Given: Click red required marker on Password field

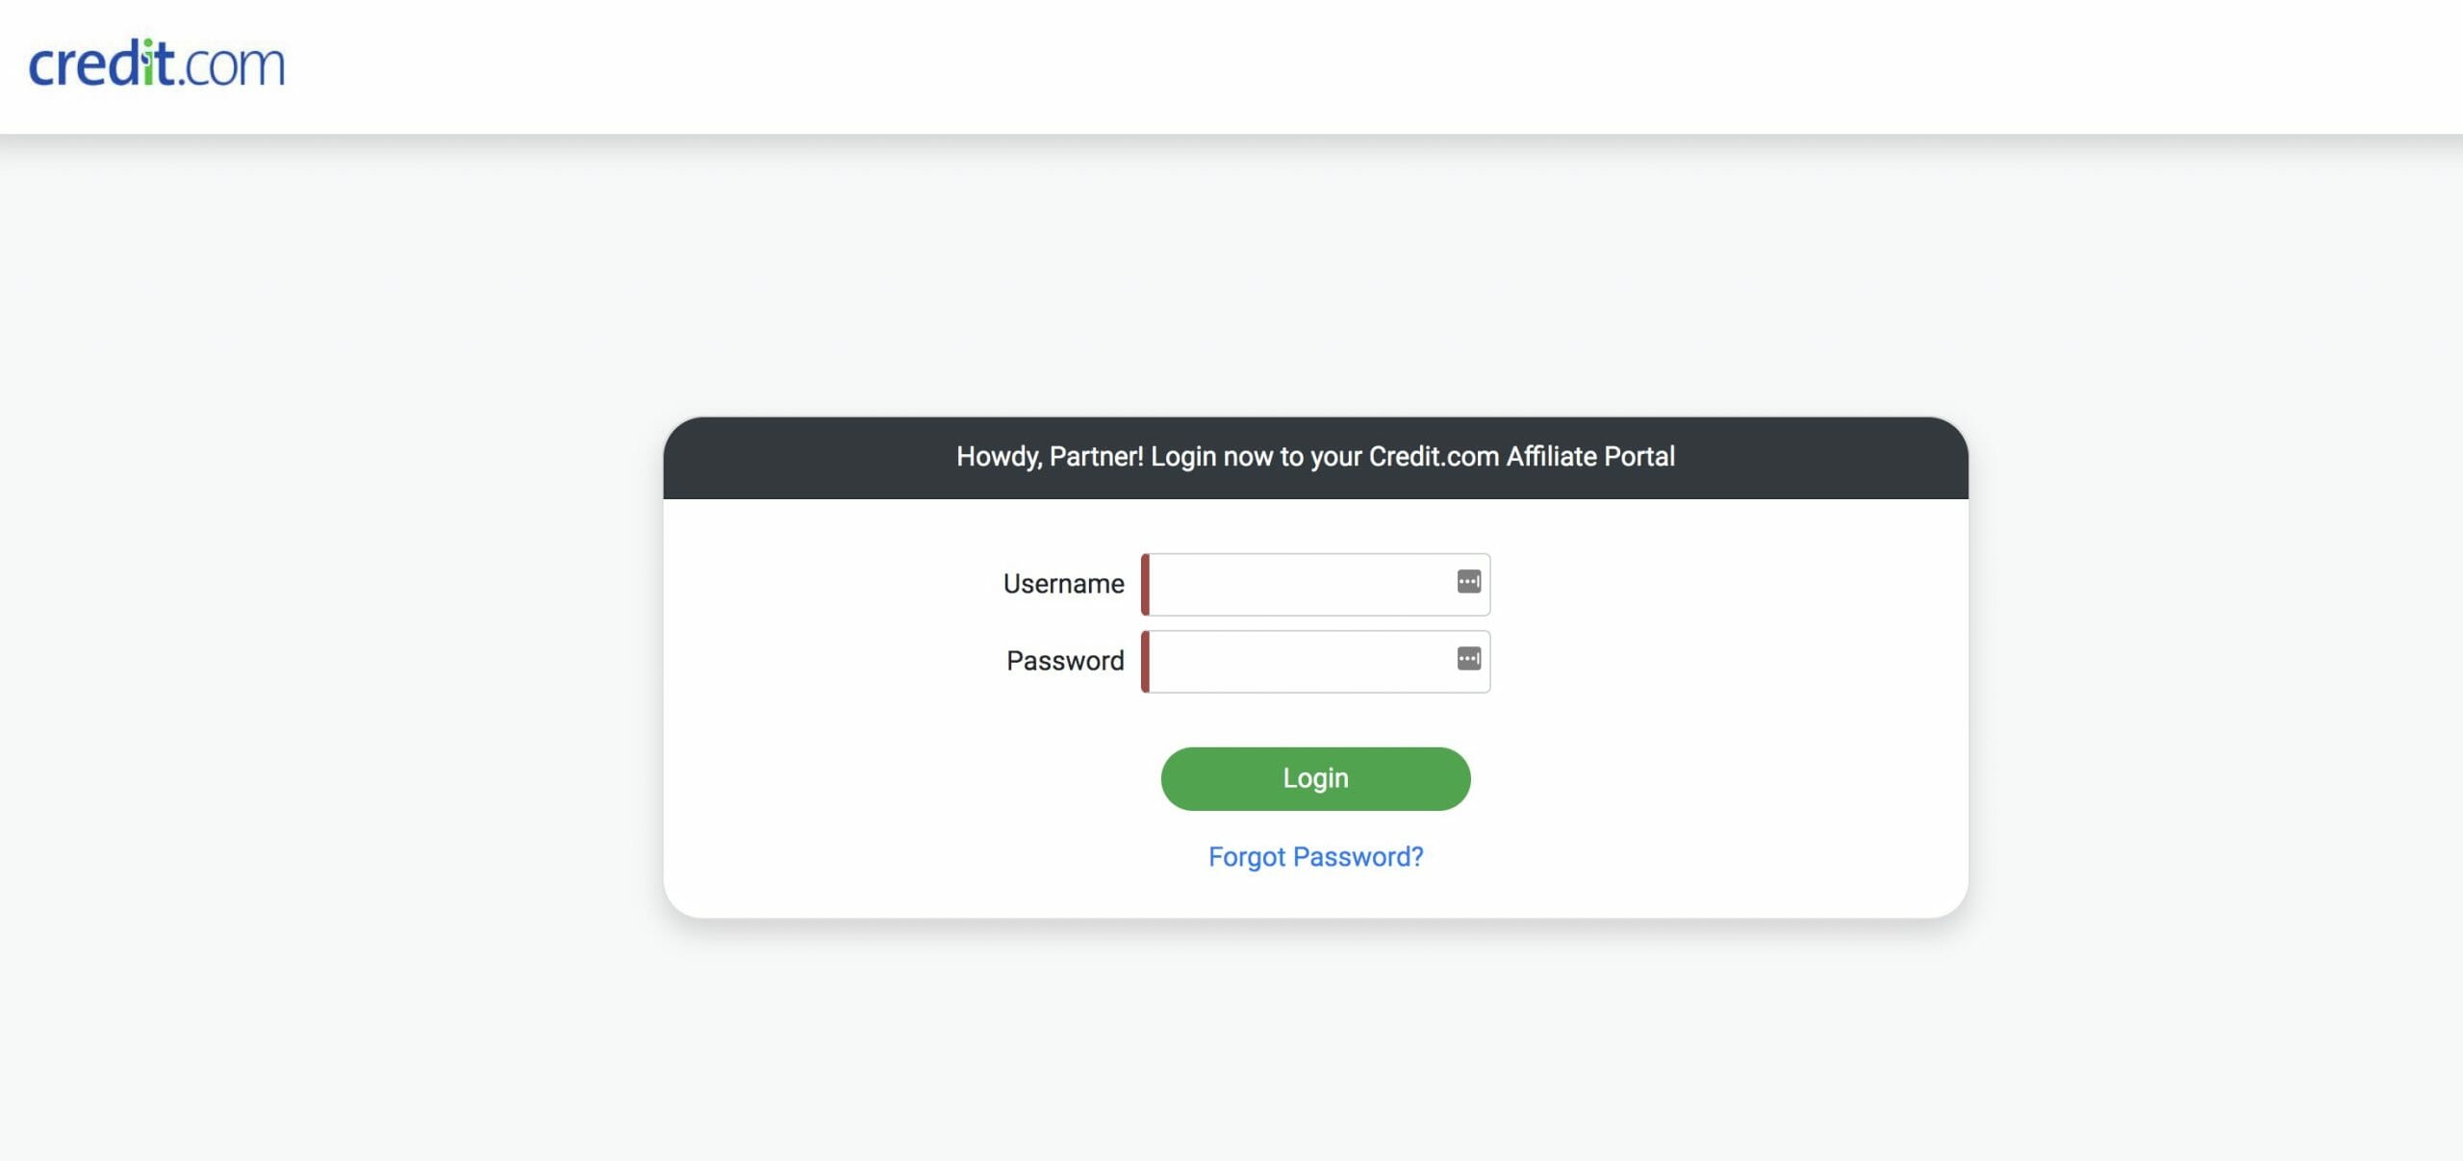Looking at the screenshot, I should coord(1145,662).
